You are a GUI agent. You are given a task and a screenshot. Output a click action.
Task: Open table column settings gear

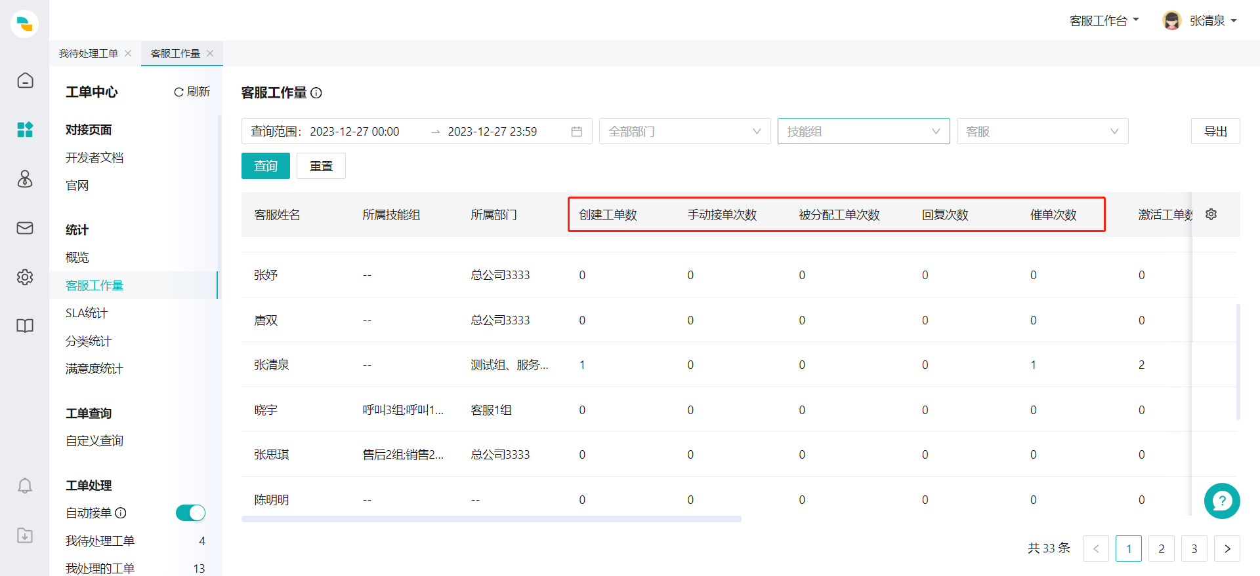click(1211, 214)
